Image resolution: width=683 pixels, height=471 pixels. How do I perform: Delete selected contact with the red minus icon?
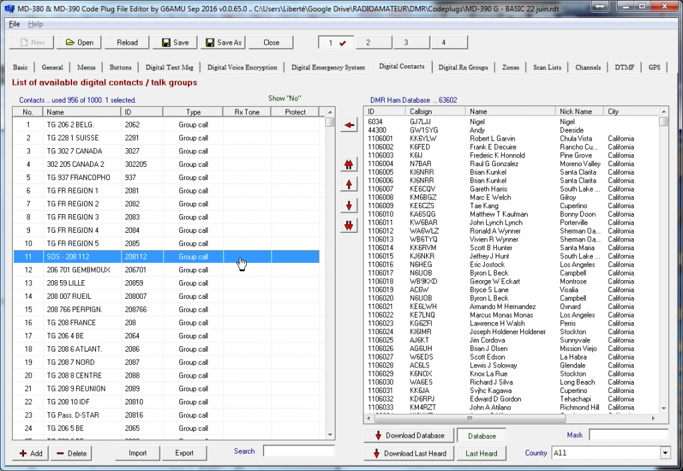[71, 452]
